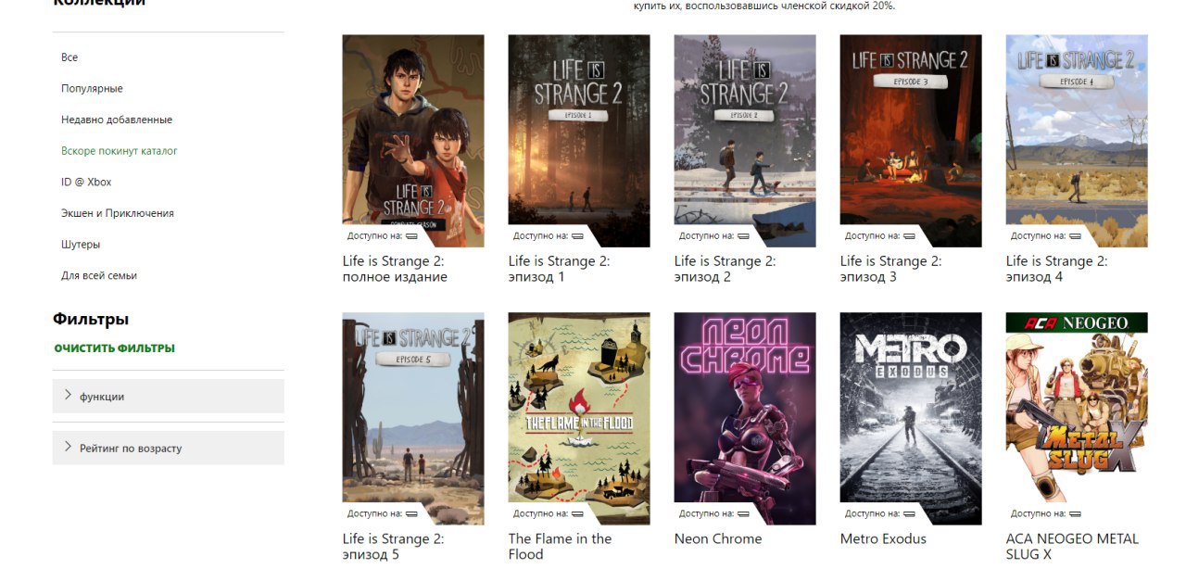This screenshot has width=1186, height=569.
Task: Click ОЧИСТИТЬ ФИЛЬТРЫ link
Action: [x=115, y=348]
